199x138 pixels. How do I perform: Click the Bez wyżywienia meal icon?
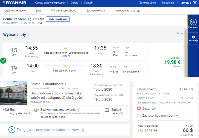[6, 110]
